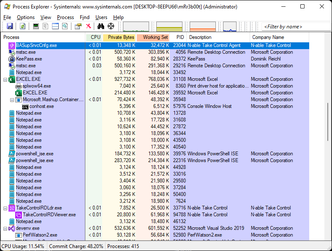Sort by the Description column header
The height and width of the screenshot is (251, 332).
coord(218,37)
